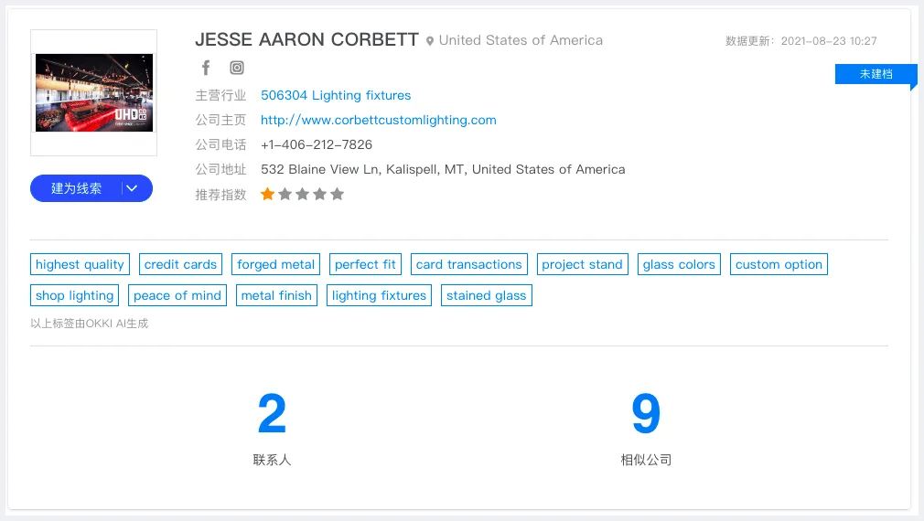This screenshot has width=924, height=521.
Task: Click the company image thumbnail
Action: [93, 92]
